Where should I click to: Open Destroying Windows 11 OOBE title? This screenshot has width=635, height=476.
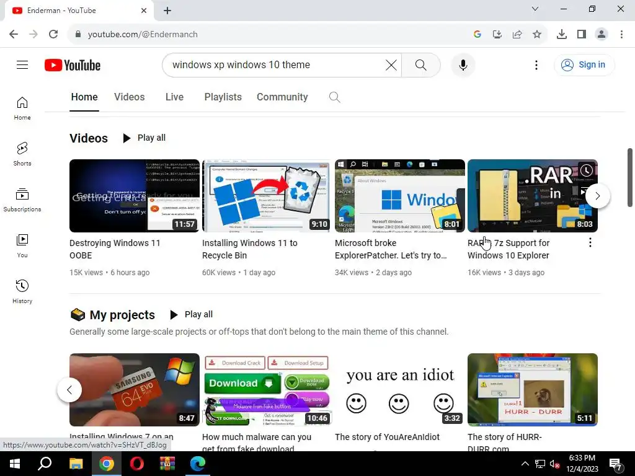click(x=115, y=249)
